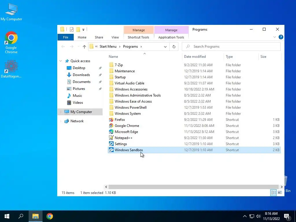Open the Shortcut Tools tab
296x222 pixels.
tap(138, 37)
